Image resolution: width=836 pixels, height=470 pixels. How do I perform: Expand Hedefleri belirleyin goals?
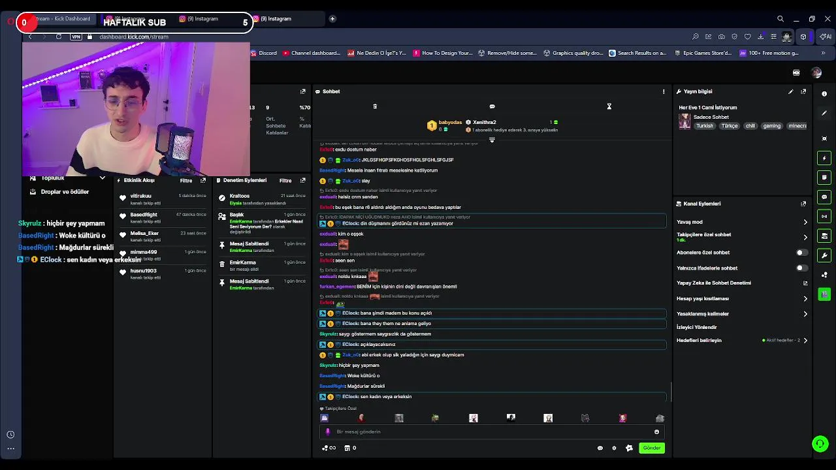pos(805,340)
